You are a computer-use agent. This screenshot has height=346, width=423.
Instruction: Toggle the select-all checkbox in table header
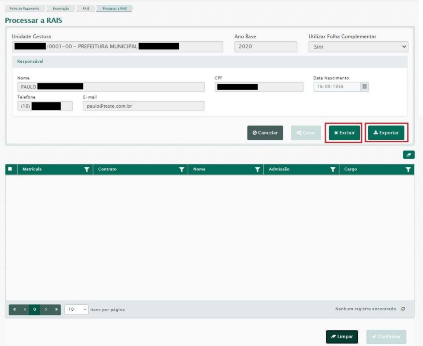pos(10,169)
